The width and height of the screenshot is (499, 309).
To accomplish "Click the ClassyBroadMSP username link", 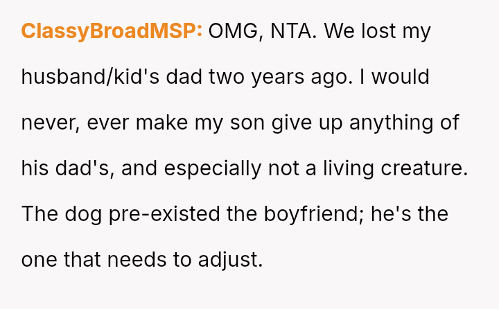I will click(111, 31).
